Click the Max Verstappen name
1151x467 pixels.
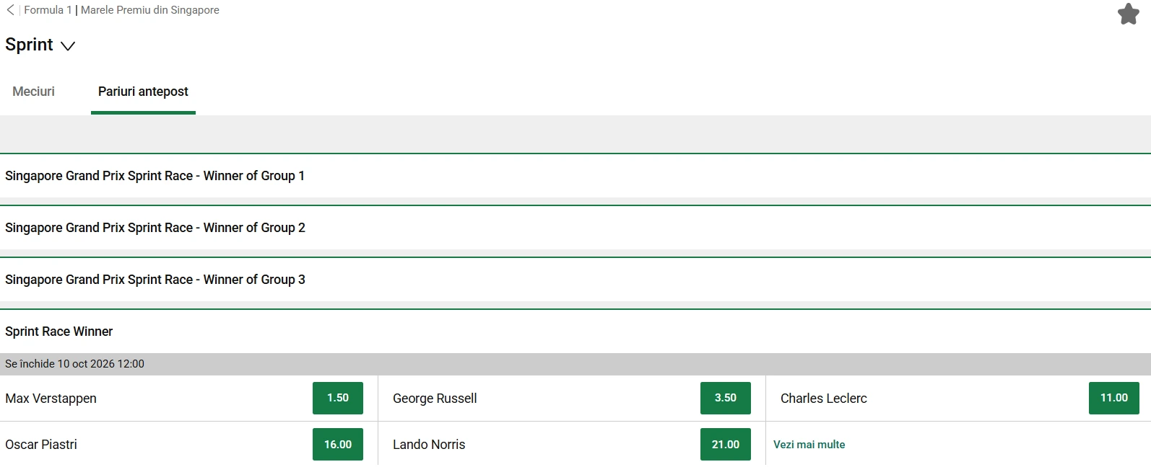[51, 399]
